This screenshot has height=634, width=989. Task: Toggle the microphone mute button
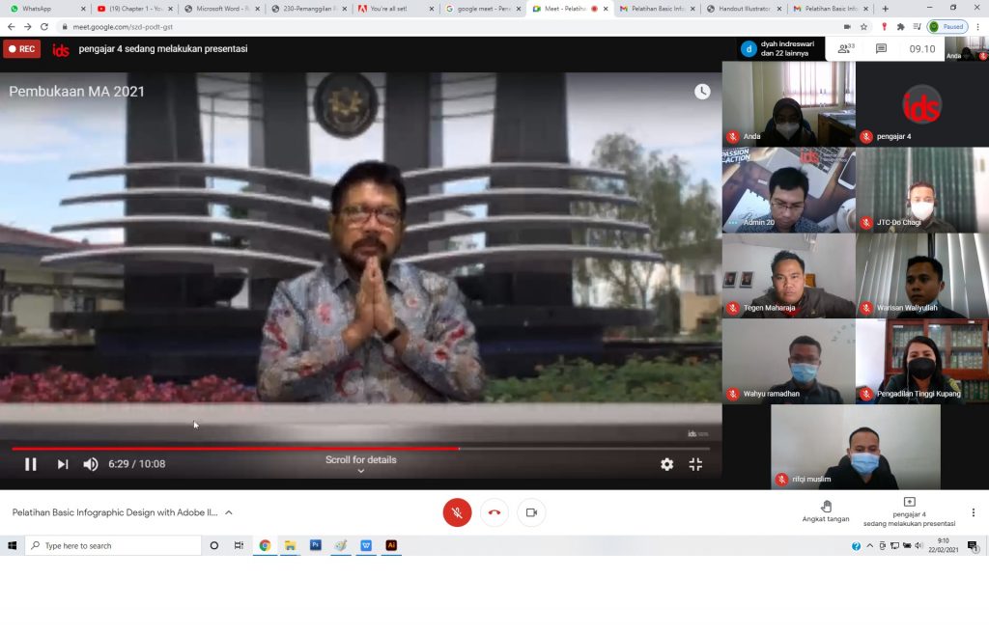click(457, 512)
